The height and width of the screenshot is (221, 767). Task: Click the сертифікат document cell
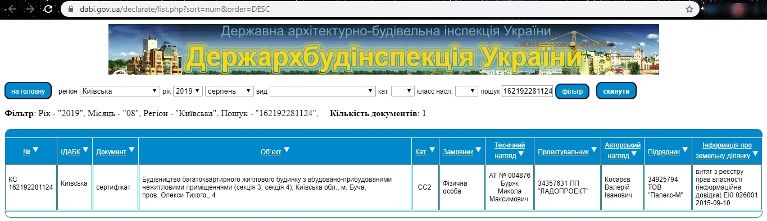click(x=115, y=187)
